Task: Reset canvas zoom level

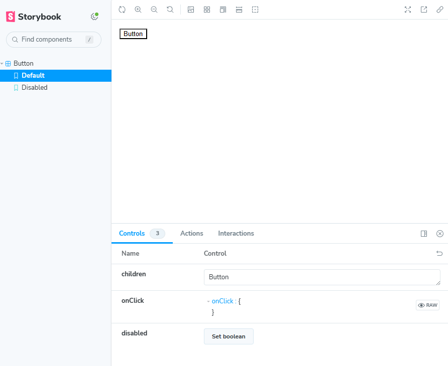Action: coord(170,10)
